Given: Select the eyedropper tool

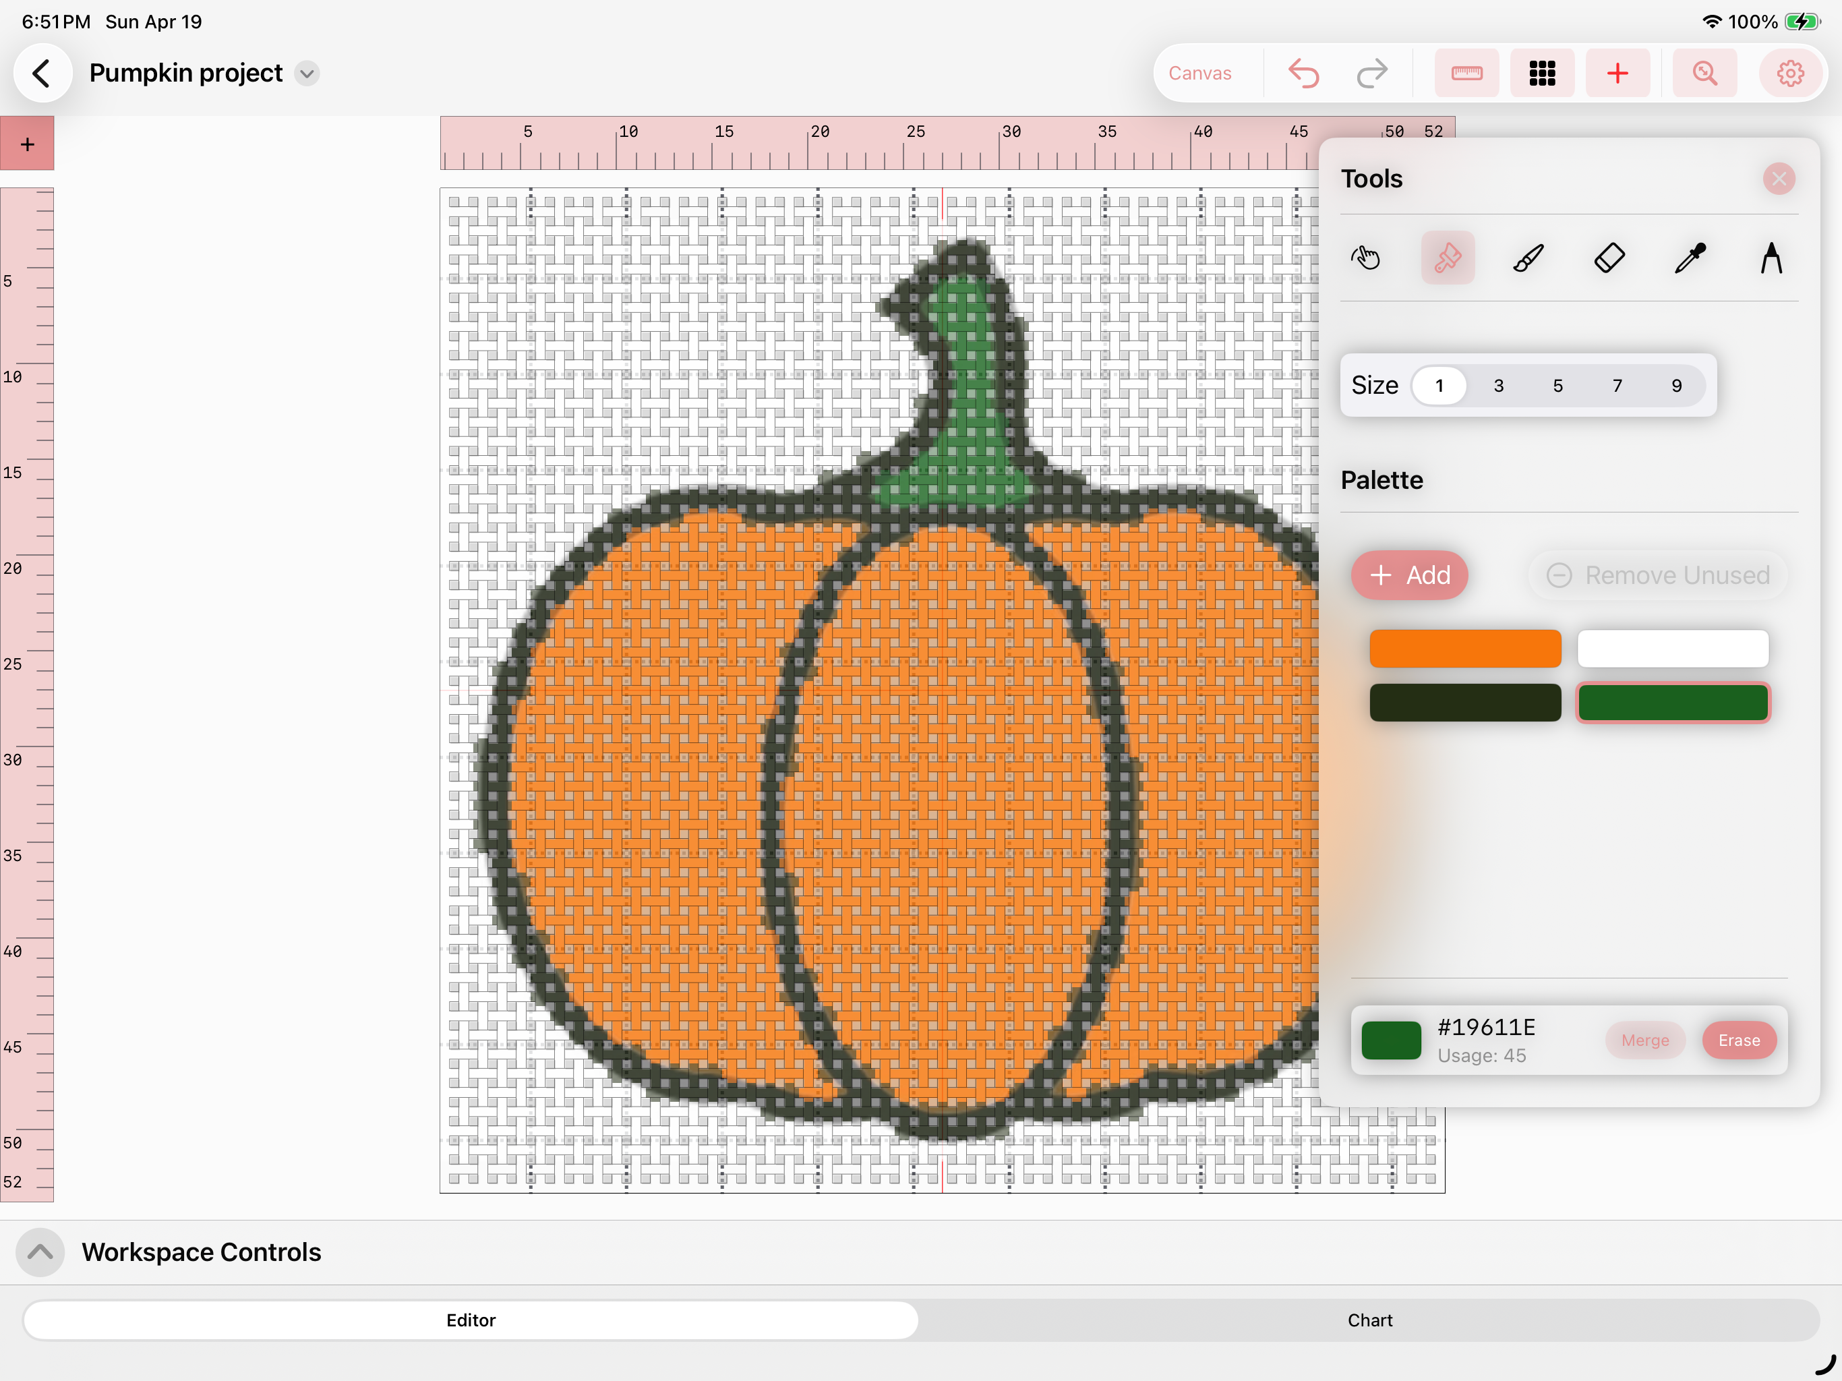Looking at the screenshot, I should pos(1690,258).
